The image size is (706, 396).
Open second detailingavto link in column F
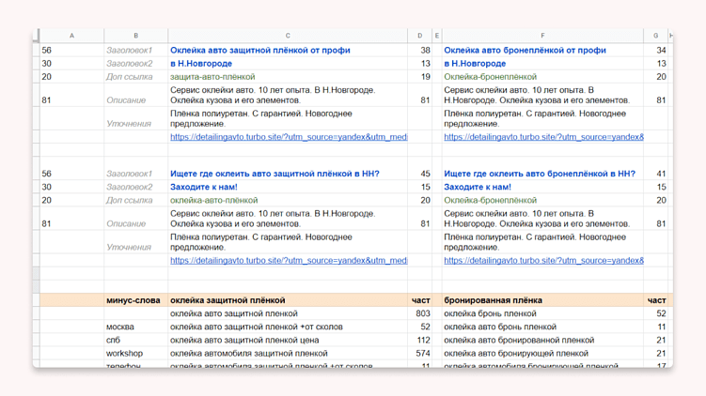click(x=543, y=261)
